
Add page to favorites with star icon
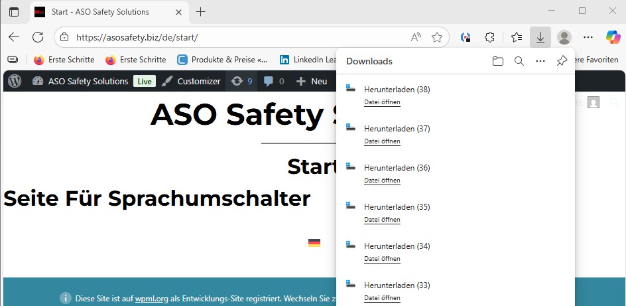[437, 37]
